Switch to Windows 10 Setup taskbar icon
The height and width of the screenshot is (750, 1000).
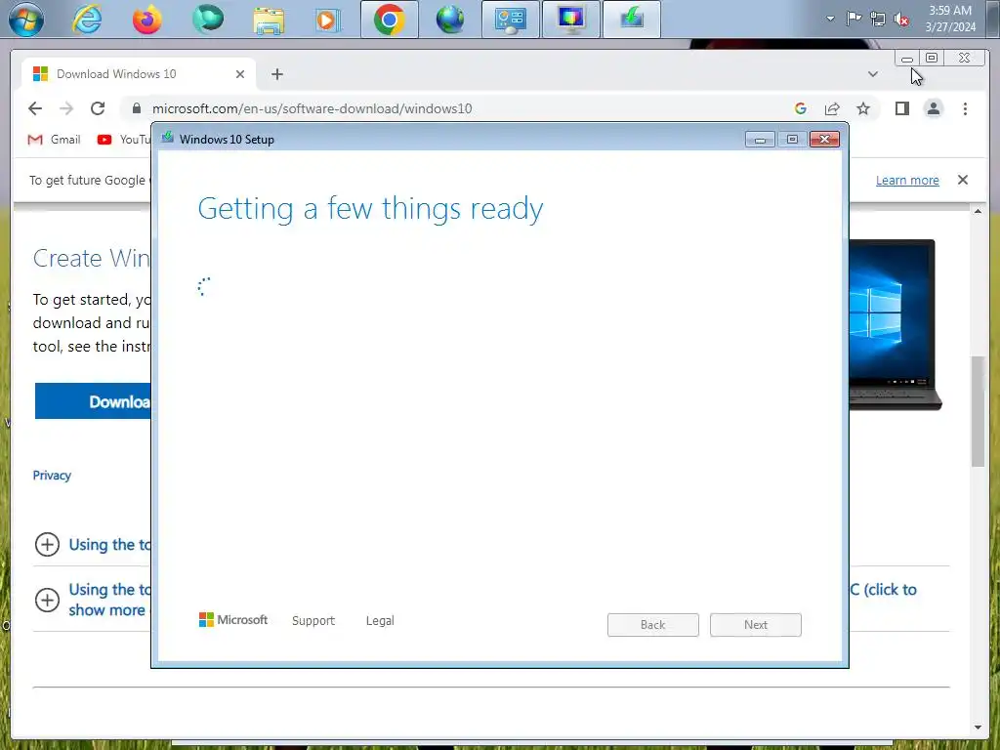tap(632, 20)
